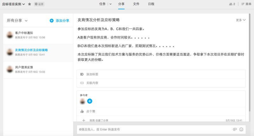The height and width of the screenshot is (136, 254).
Task: Expand the 所有分享 filter dropdown
Action: [x=17, y=21]
